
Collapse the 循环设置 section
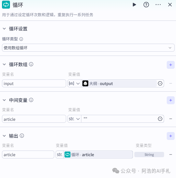click(x=4, y=28)
